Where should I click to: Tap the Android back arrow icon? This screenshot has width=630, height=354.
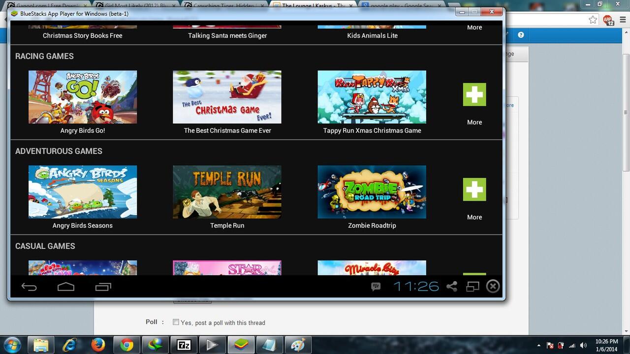click(29, 287)
